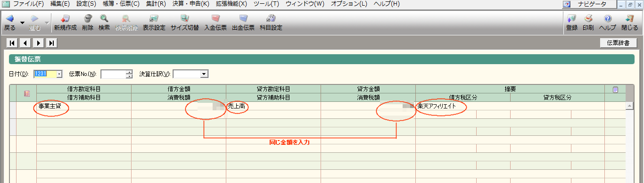Click the table scrollbar up arrow
644x183 pixels.
click(x=629, y=106)
